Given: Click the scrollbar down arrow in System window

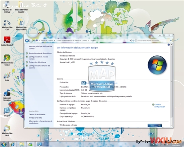Looking at the screenshot, I should [x=171, y=126].
